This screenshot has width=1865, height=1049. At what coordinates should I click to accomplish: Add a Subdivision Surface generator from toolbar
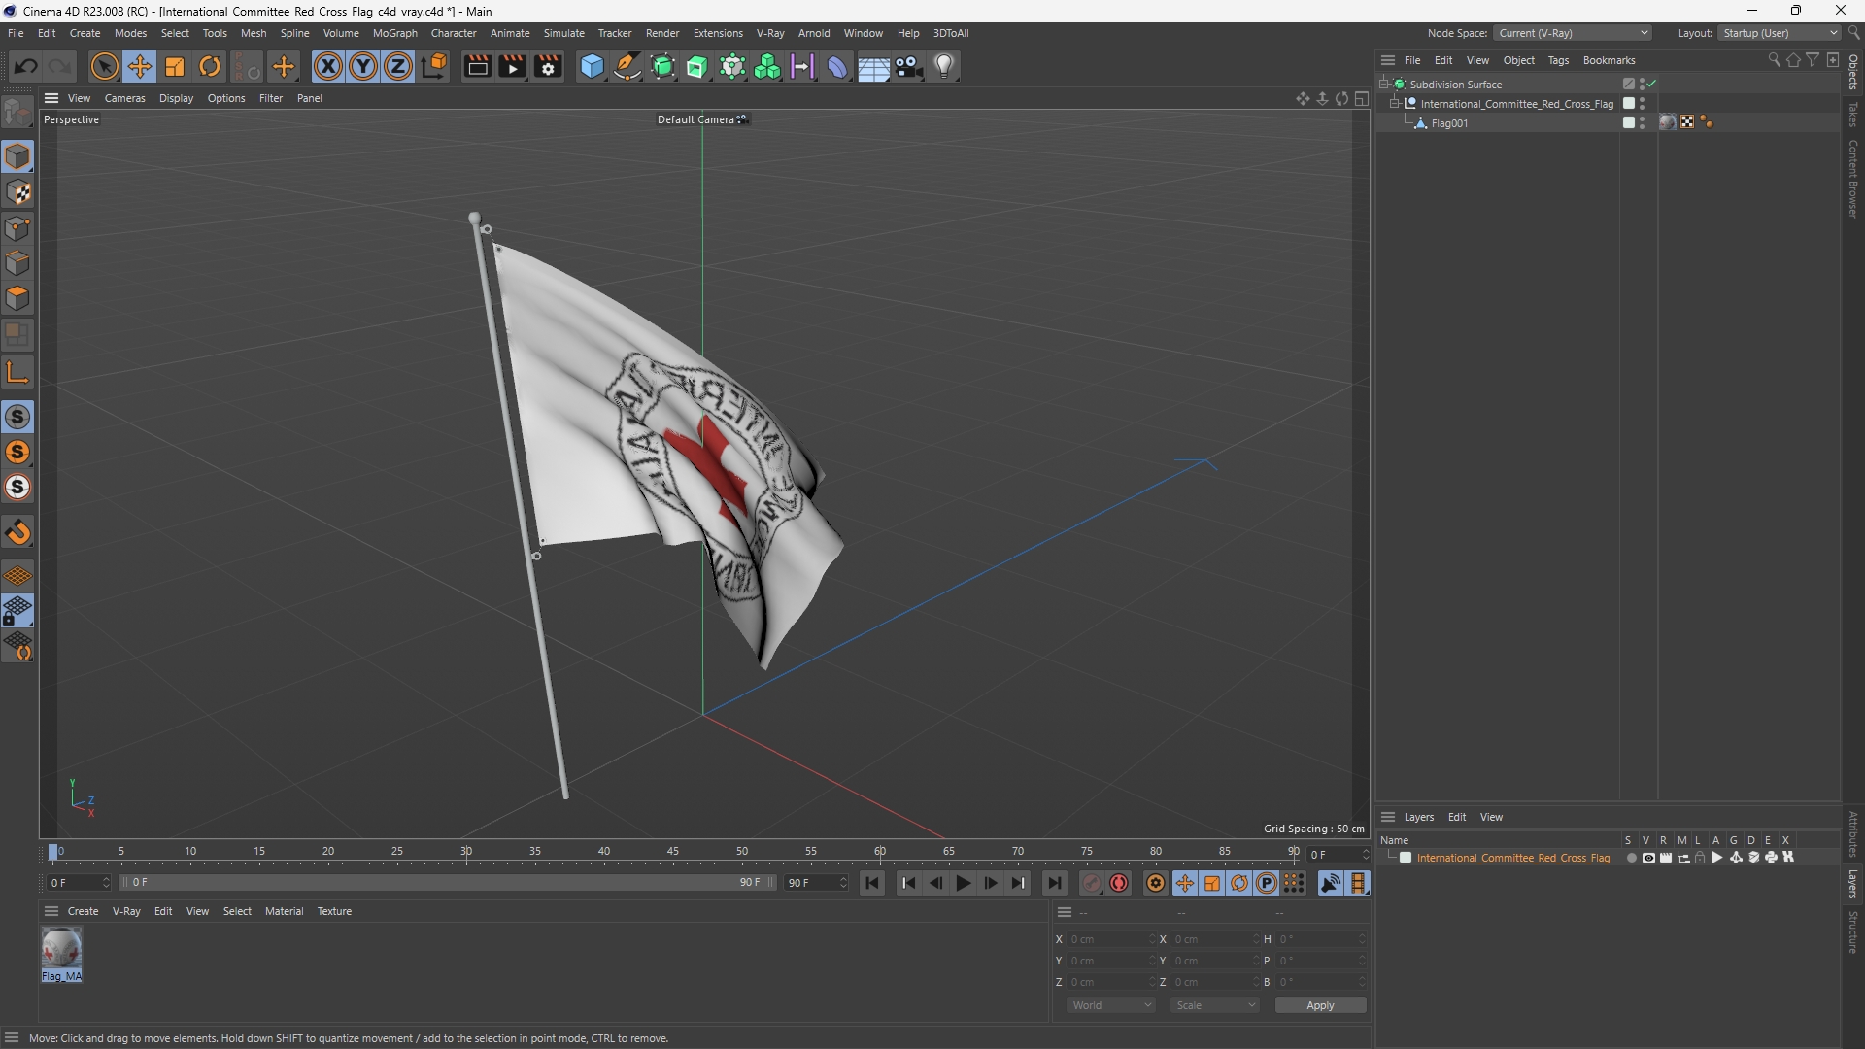tap(662, 66)
